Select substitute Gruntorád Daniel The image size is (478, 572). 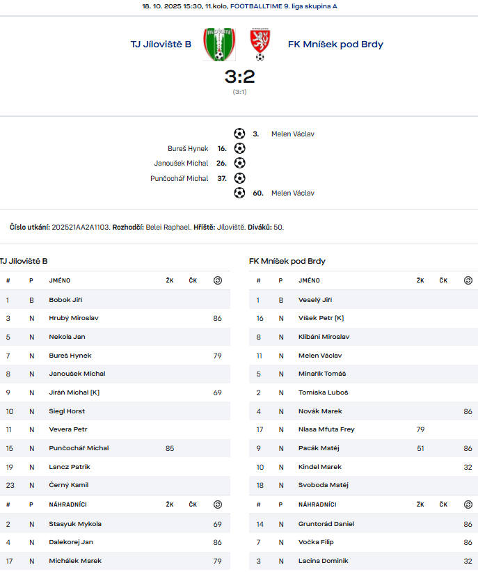pyautogui.click(x=326, y=524)
